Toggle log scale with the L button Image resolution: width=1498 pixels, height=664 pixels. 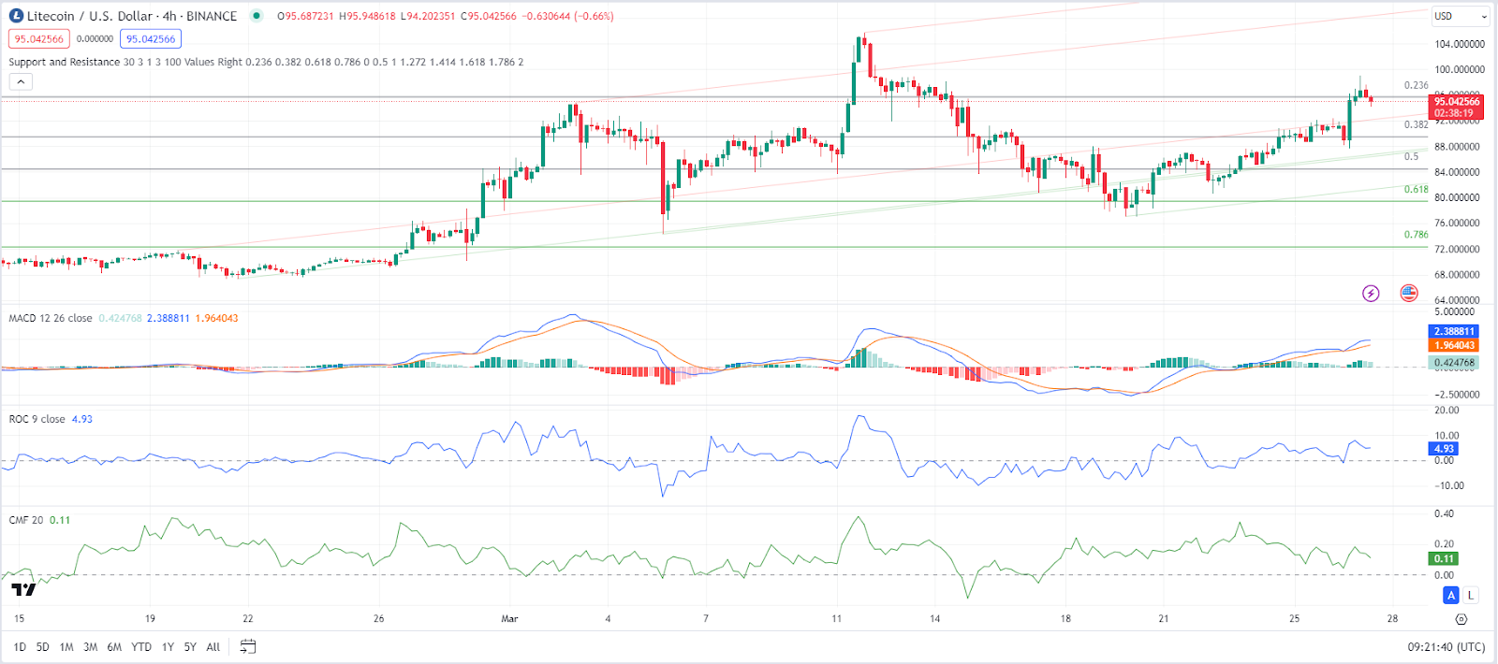pos(1471,595)
